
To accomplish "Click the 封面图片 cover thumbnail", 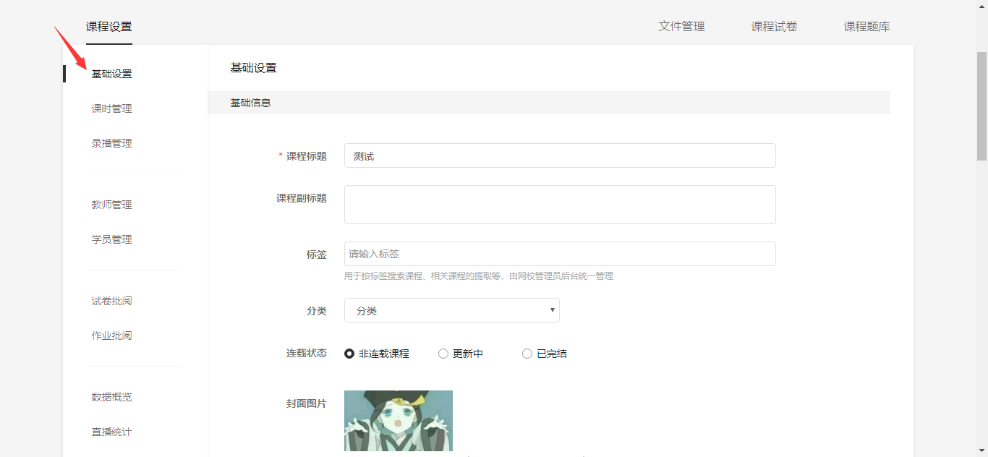I will 398,421.
